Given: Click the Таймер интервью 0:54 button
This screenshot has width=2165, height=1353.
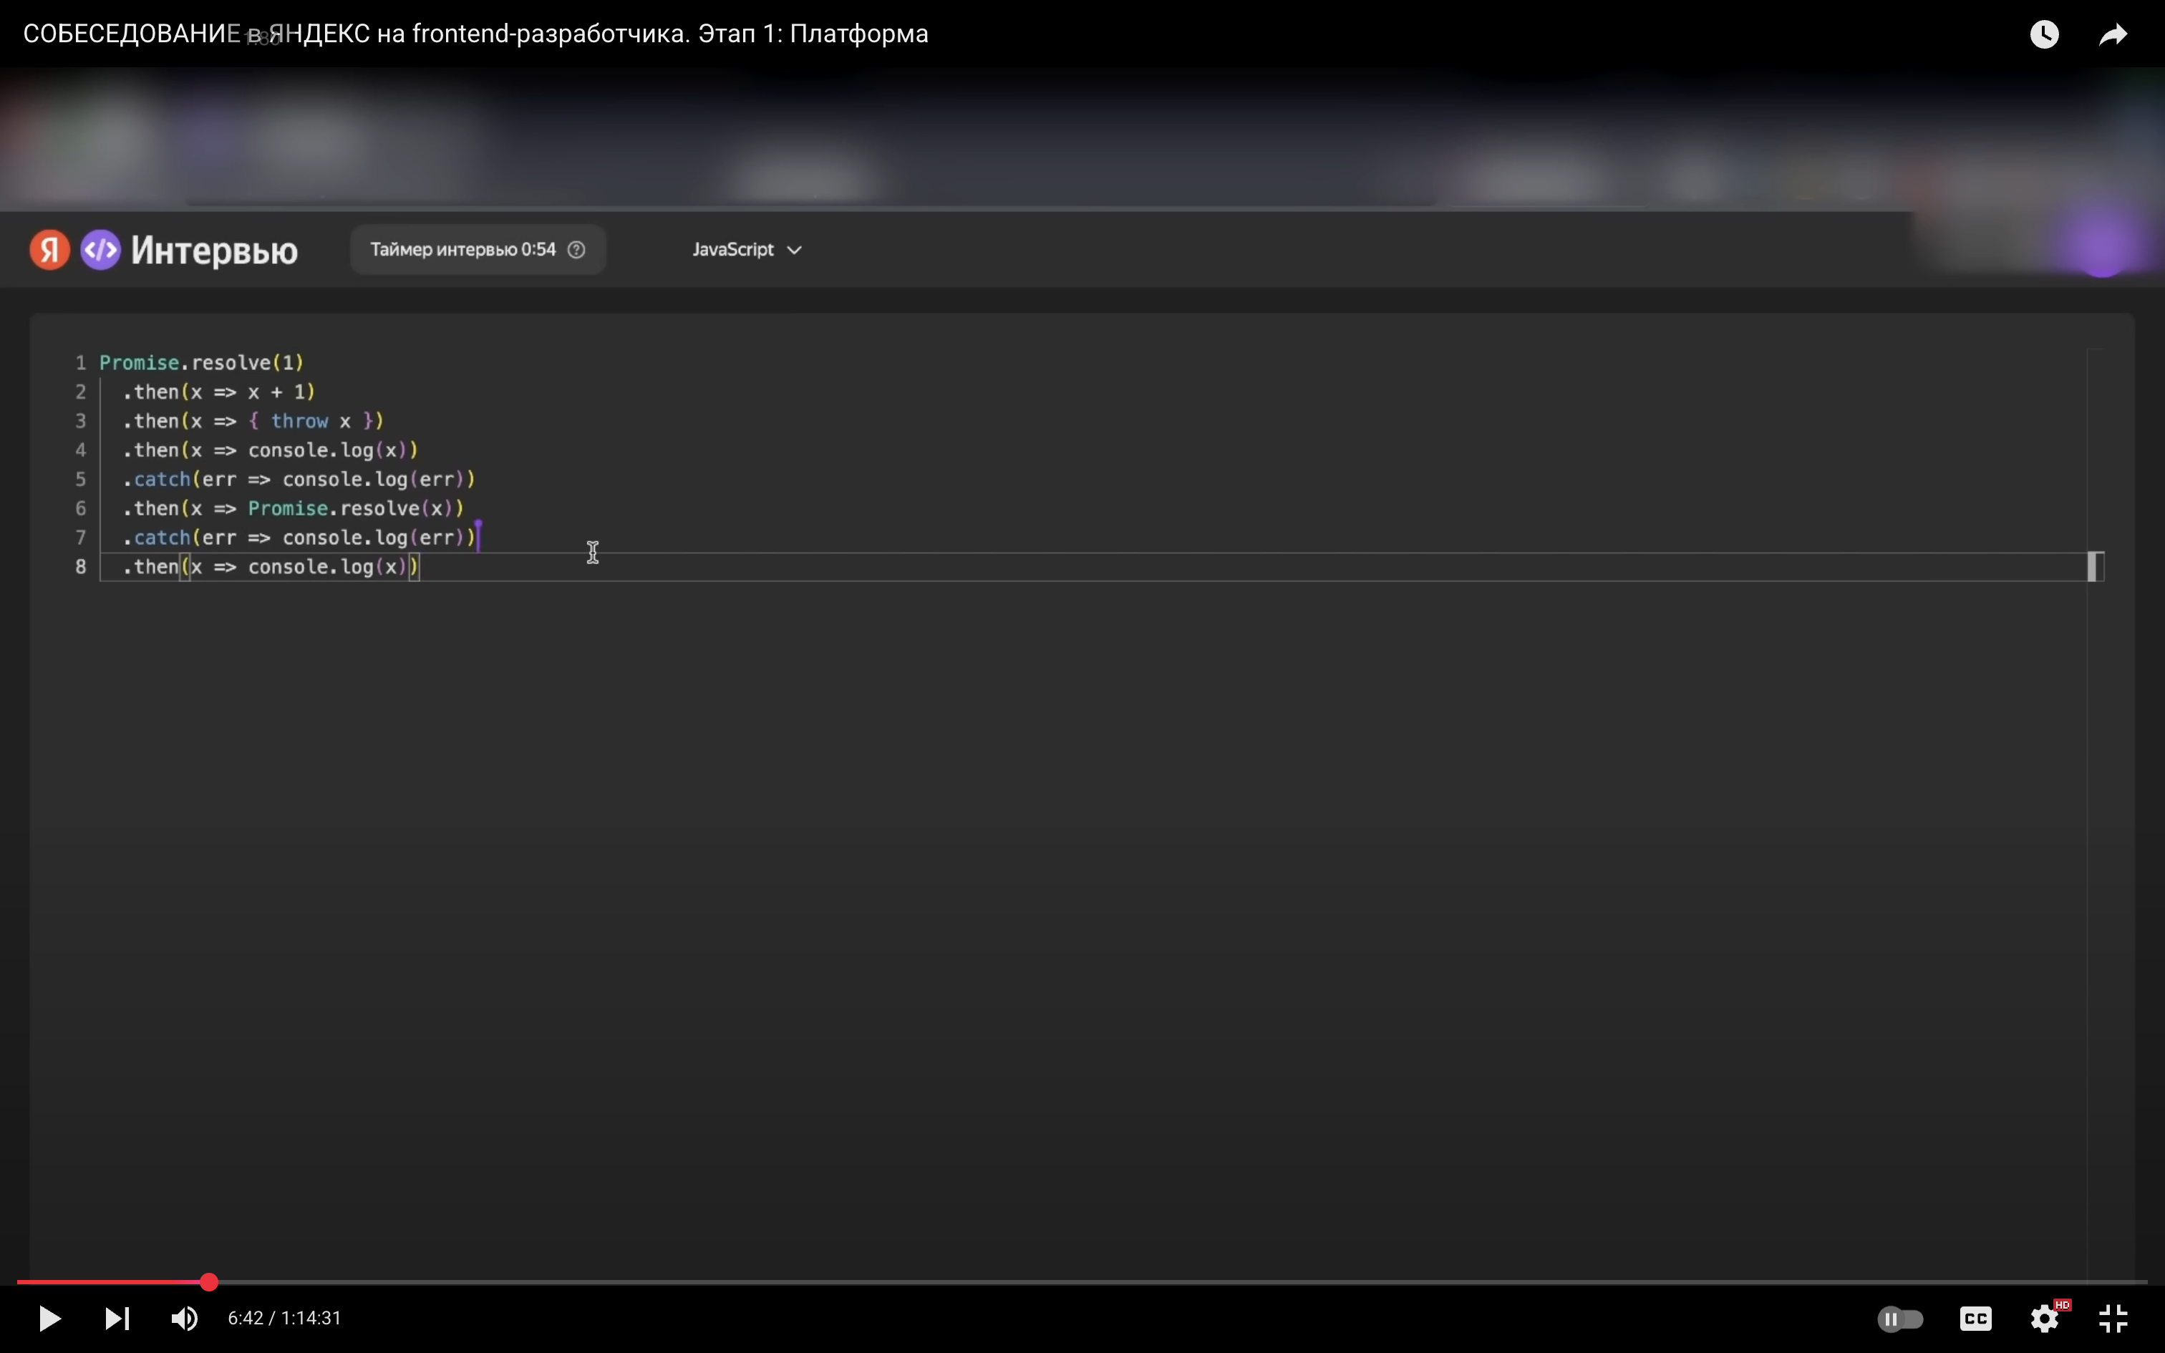Looking at the screenshot, I should (478, 250).
